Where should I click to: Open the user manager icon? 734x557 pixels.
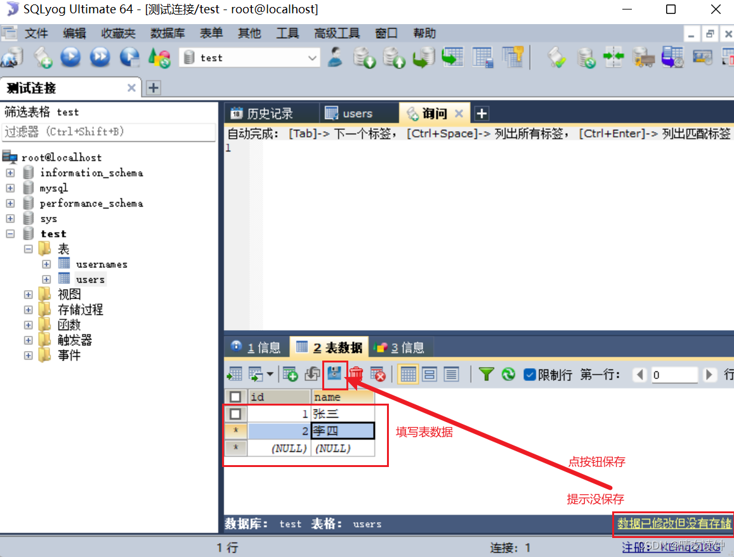pos(335,58)
